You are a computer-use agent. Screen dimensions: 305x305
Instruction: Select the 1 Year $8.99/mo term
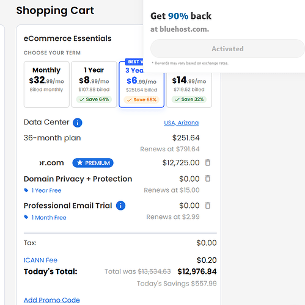coord(94,84)
